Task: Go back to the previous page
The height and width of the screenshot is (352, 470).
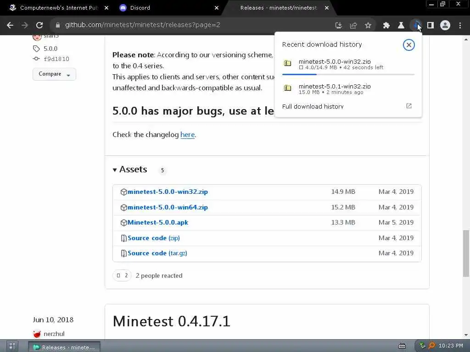Action: (x=10, y=26)
